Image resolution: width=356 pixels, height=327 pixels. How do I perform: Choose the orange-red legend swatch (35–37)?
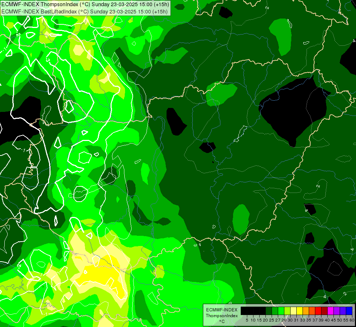coord(312,311)
